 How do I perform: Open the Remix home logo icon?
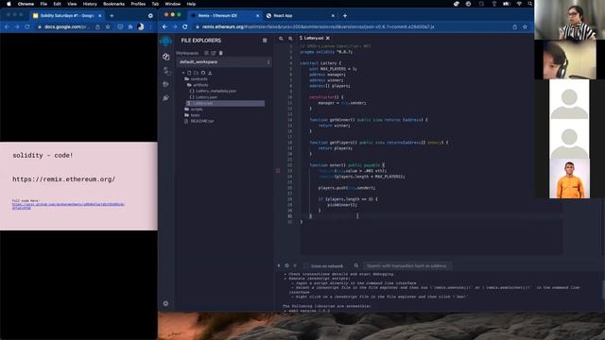tap(166, 41)
